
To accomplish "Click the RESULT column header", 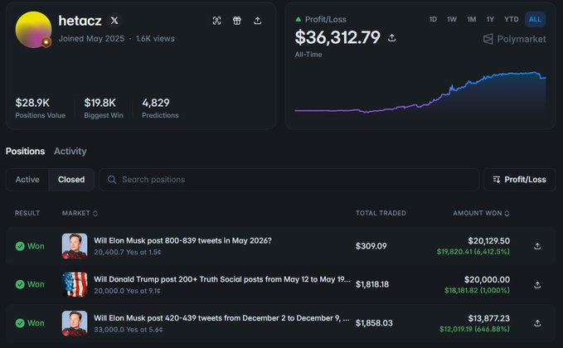I will click(27, 213).
